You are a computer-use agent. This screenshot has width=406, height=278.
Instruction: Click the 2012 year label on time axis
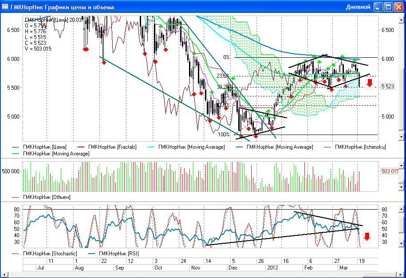[272, 268]
